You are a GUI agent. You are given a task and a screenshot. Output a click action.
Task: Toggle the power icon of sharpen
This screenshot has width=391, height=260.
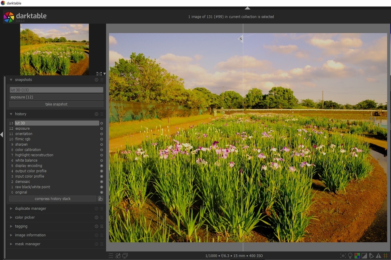(x=101, y=144)
